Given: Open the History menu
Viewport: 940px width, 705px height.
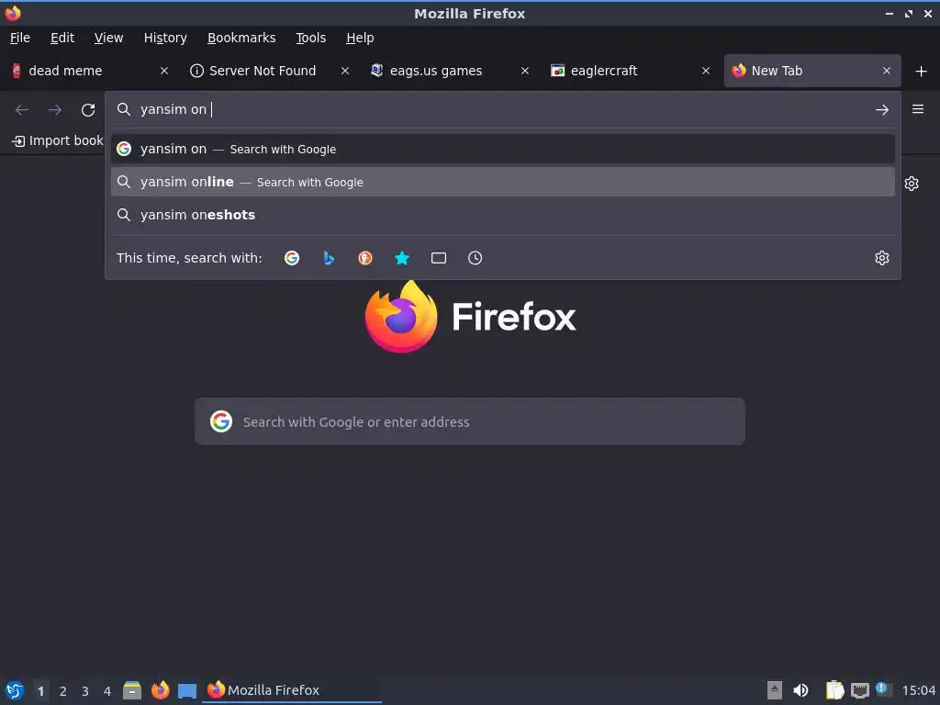Looking at the screenshot, I should pos(165,38).
